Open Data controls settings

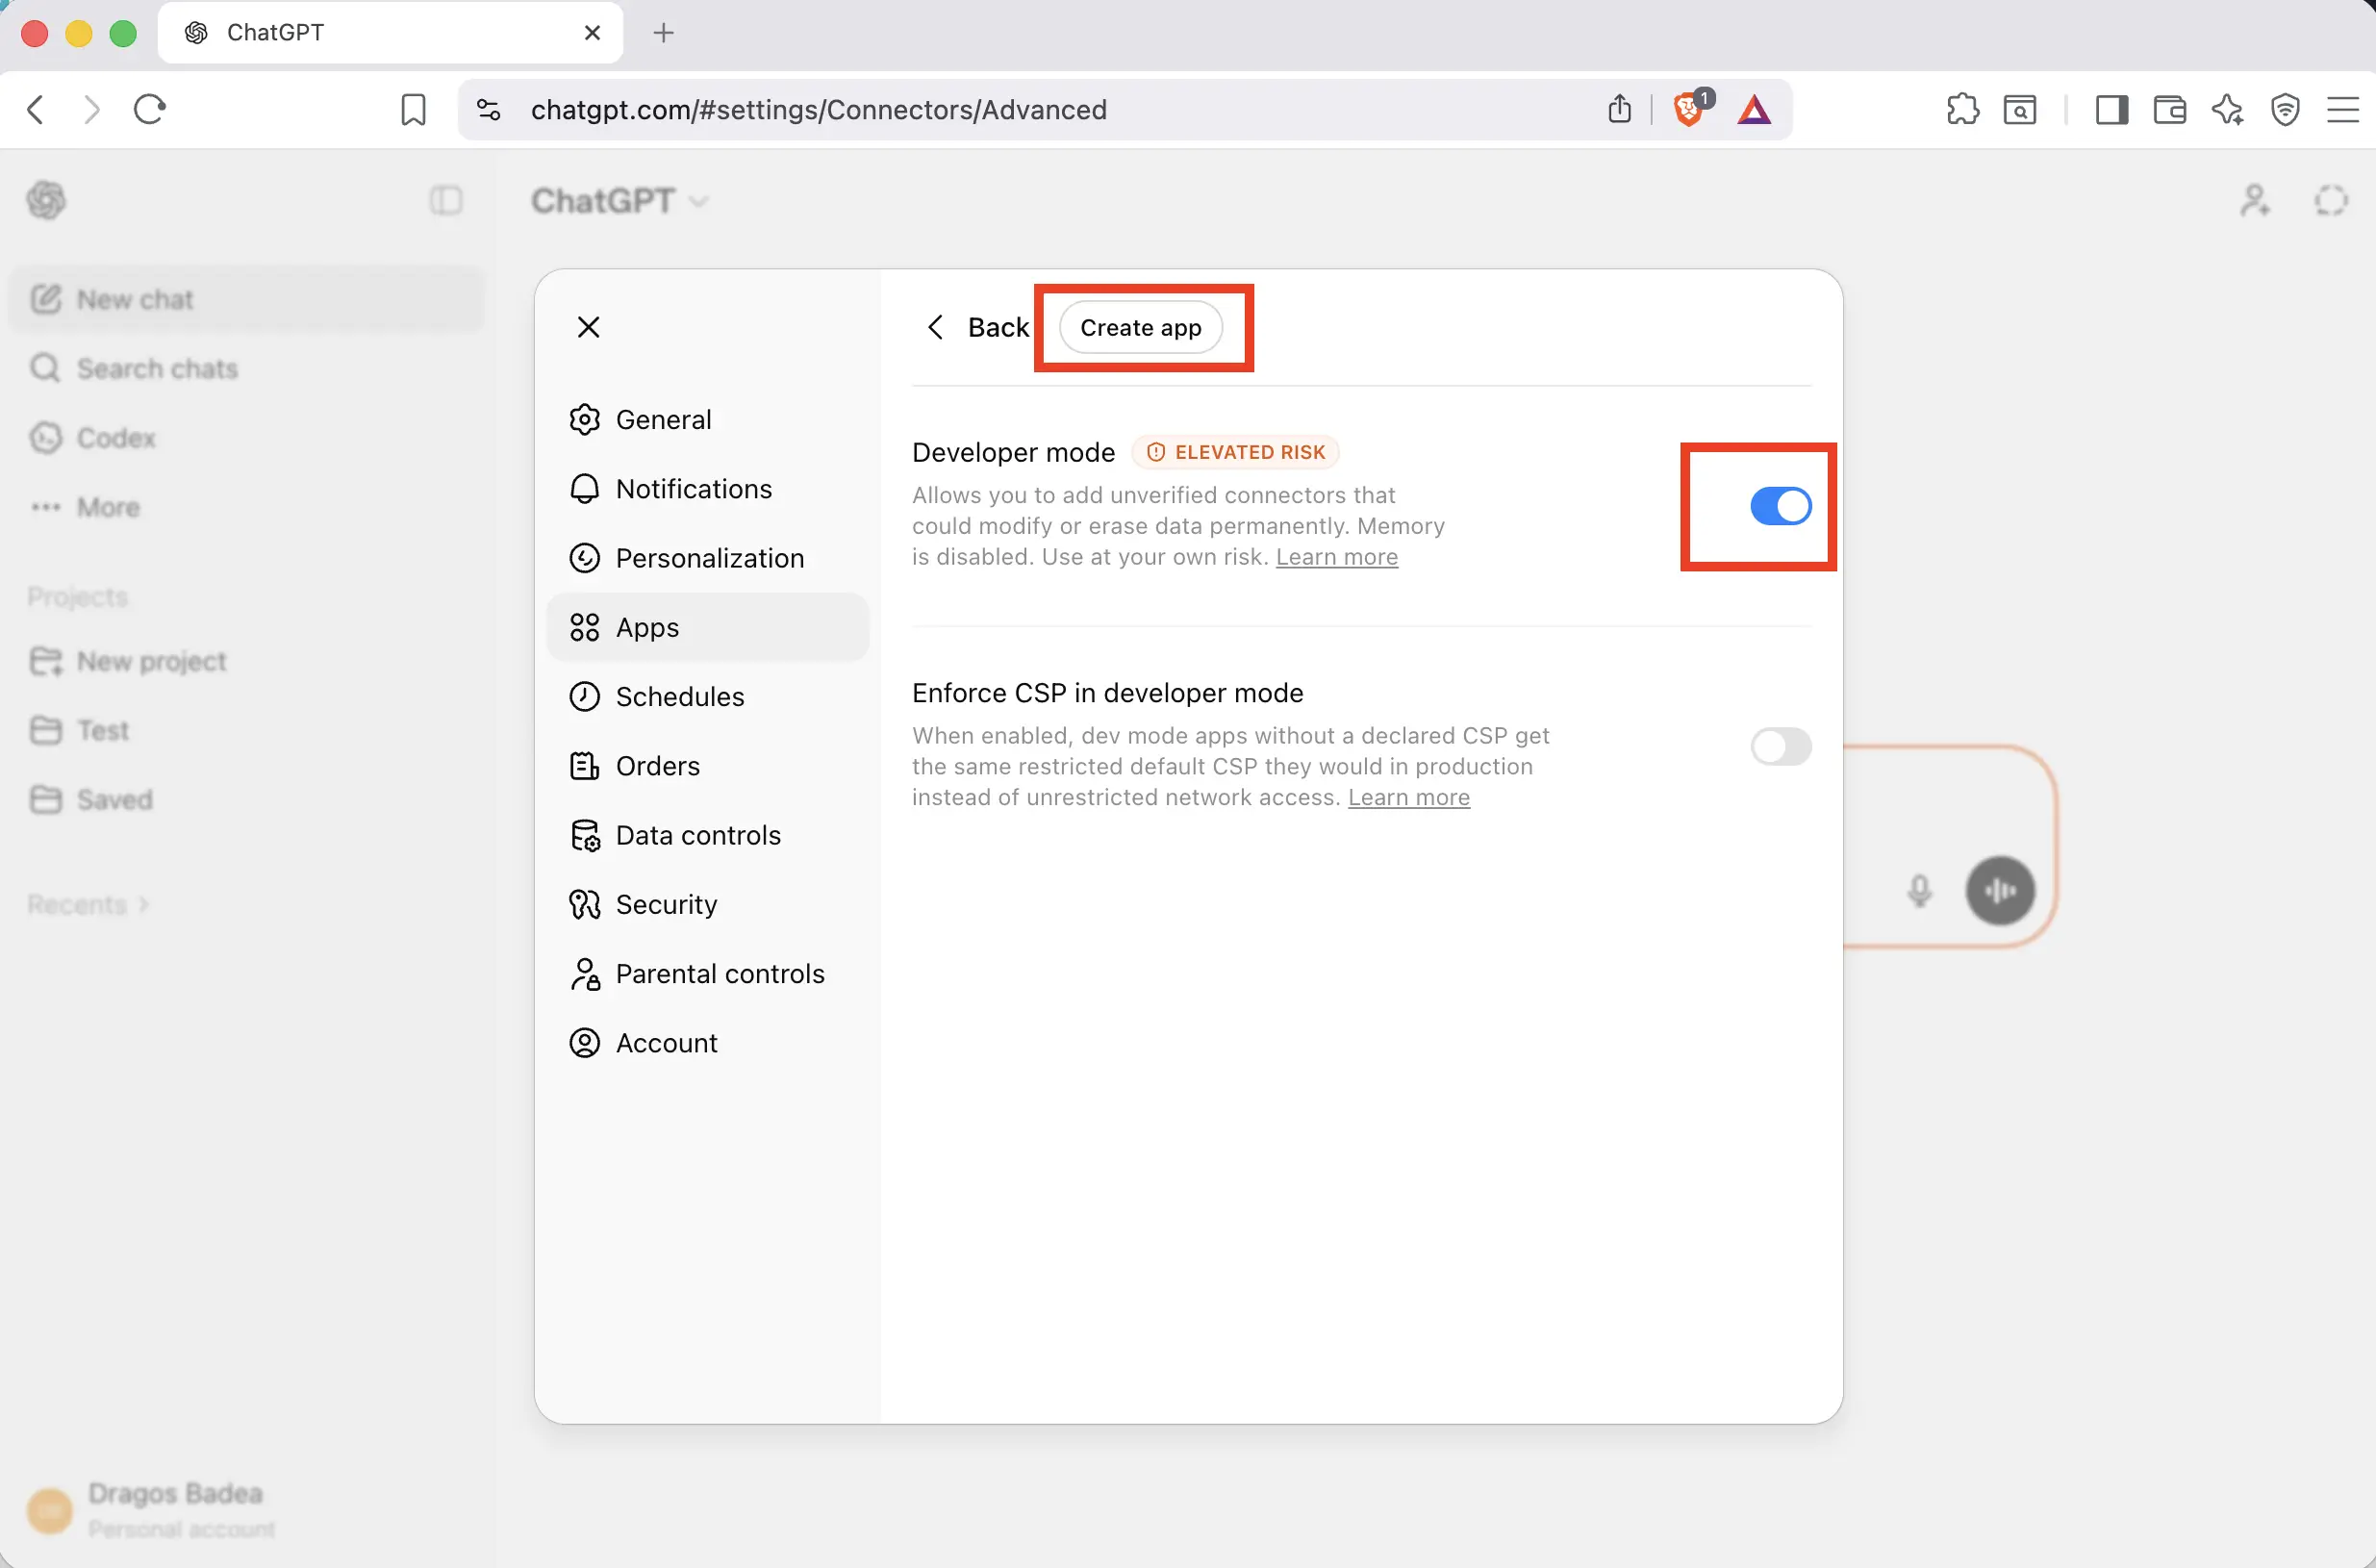[x=697, y=834]
